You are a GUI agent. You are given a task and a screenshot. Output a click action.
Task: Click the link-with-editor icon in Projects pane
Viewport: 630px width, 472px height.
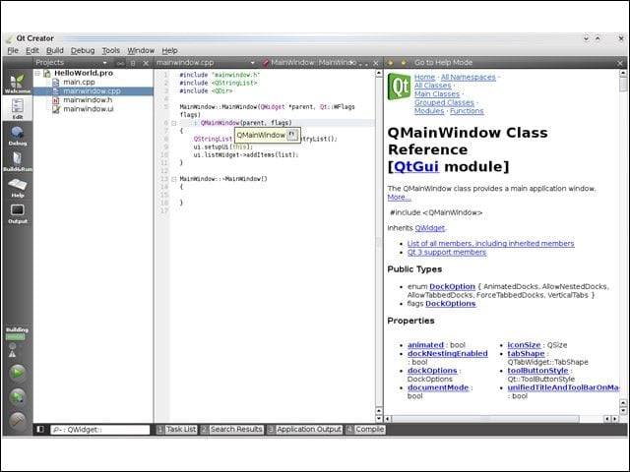[120, 63]
